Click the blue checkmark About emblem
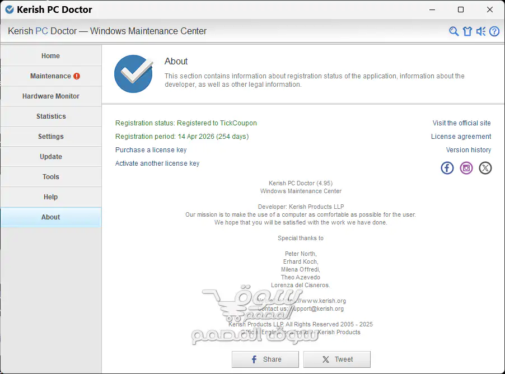505x374 pixels. [x=133, y=73]
